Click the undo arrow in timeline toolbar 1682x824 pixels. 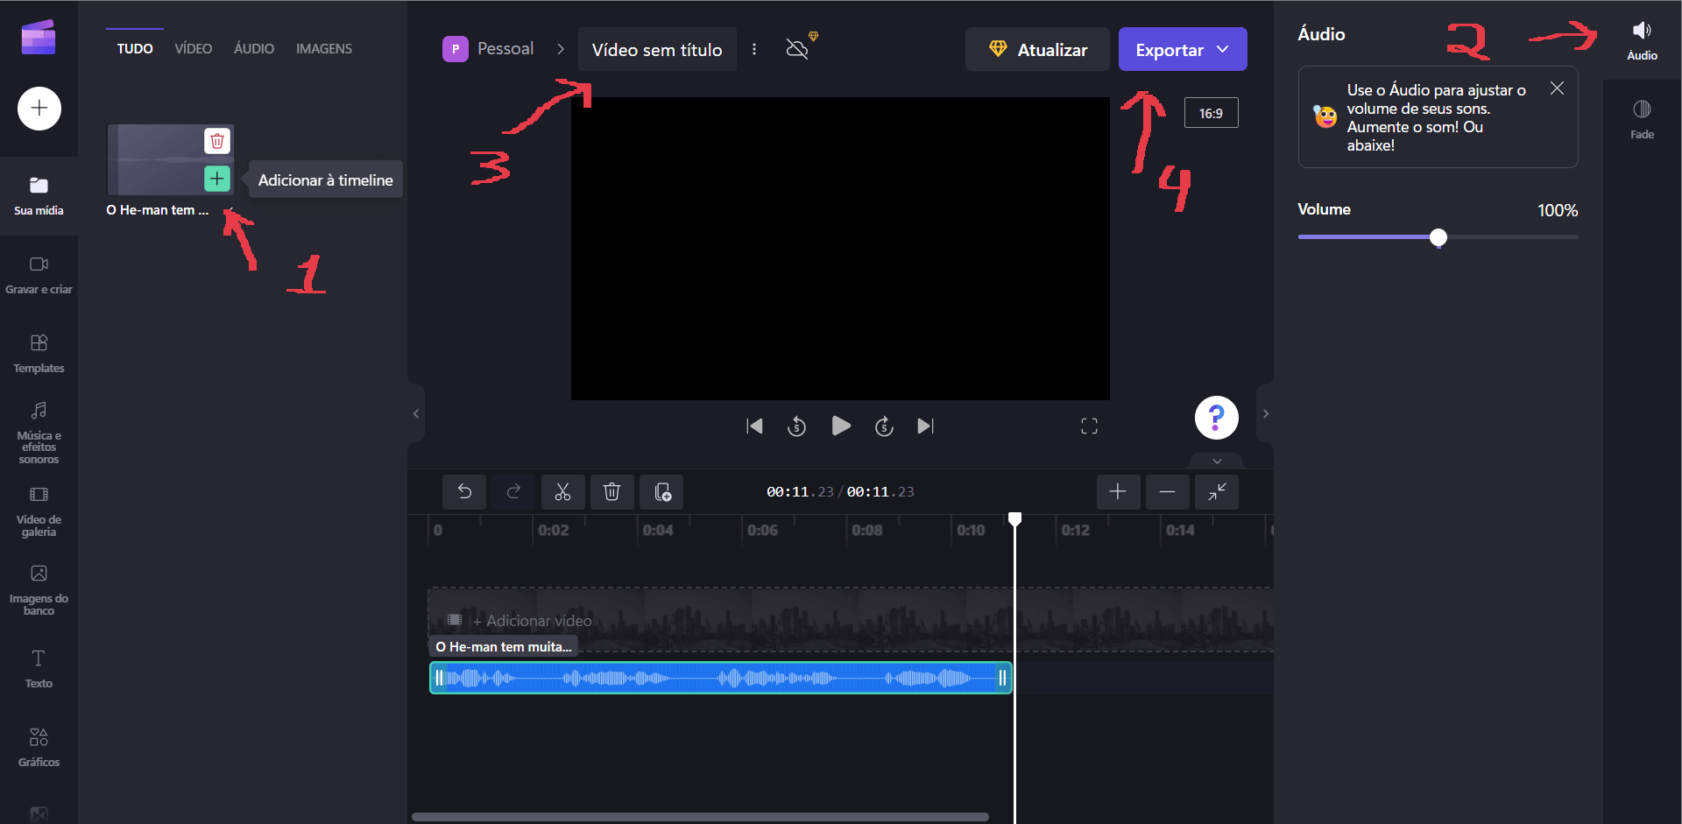pyautogui.click(x=464, y=492)
